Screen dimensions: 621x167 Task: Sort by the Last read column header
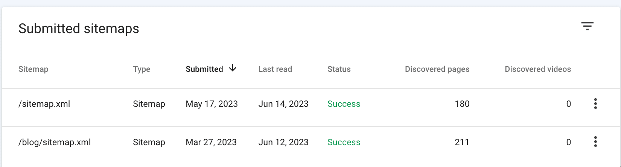[x=275, y=69]
